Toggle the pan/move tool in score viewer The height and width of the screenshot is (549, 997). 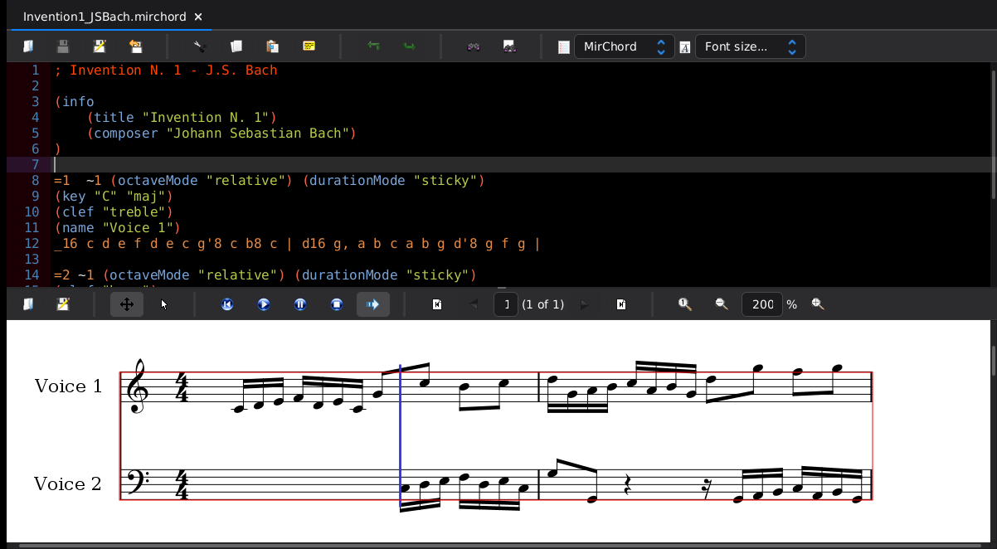(127, 304)
